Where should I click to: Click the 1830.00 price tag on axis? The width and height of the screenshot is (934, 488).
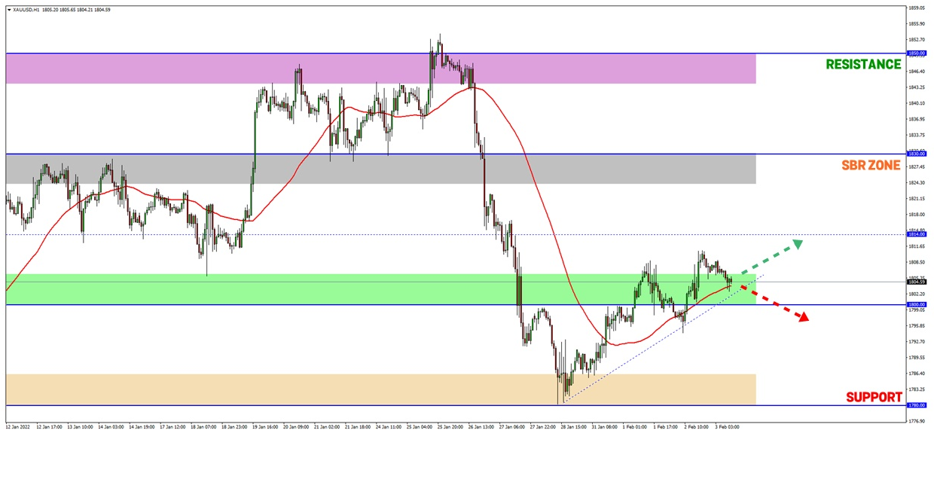917,154
